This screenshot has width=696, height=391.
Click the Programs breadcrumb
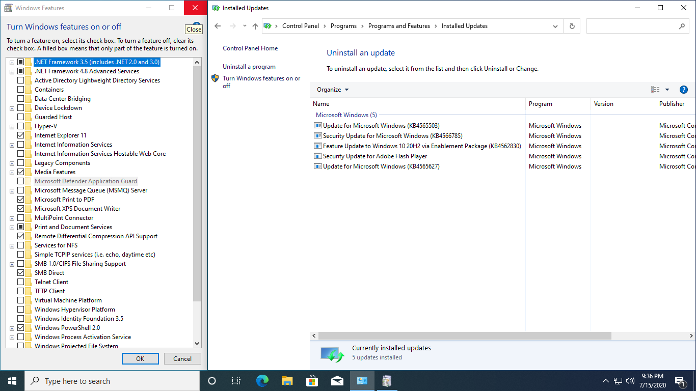click(x=343, y=26)
